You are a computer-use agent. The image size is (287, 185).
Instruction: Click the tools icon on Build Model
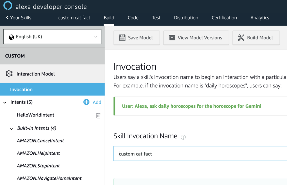tap(241, 38)
